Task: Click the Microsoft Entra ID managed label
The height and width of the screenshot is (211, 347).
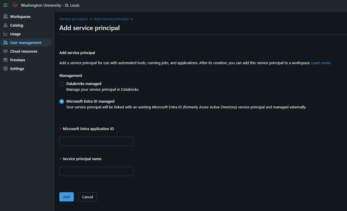Action: (90, 101)
